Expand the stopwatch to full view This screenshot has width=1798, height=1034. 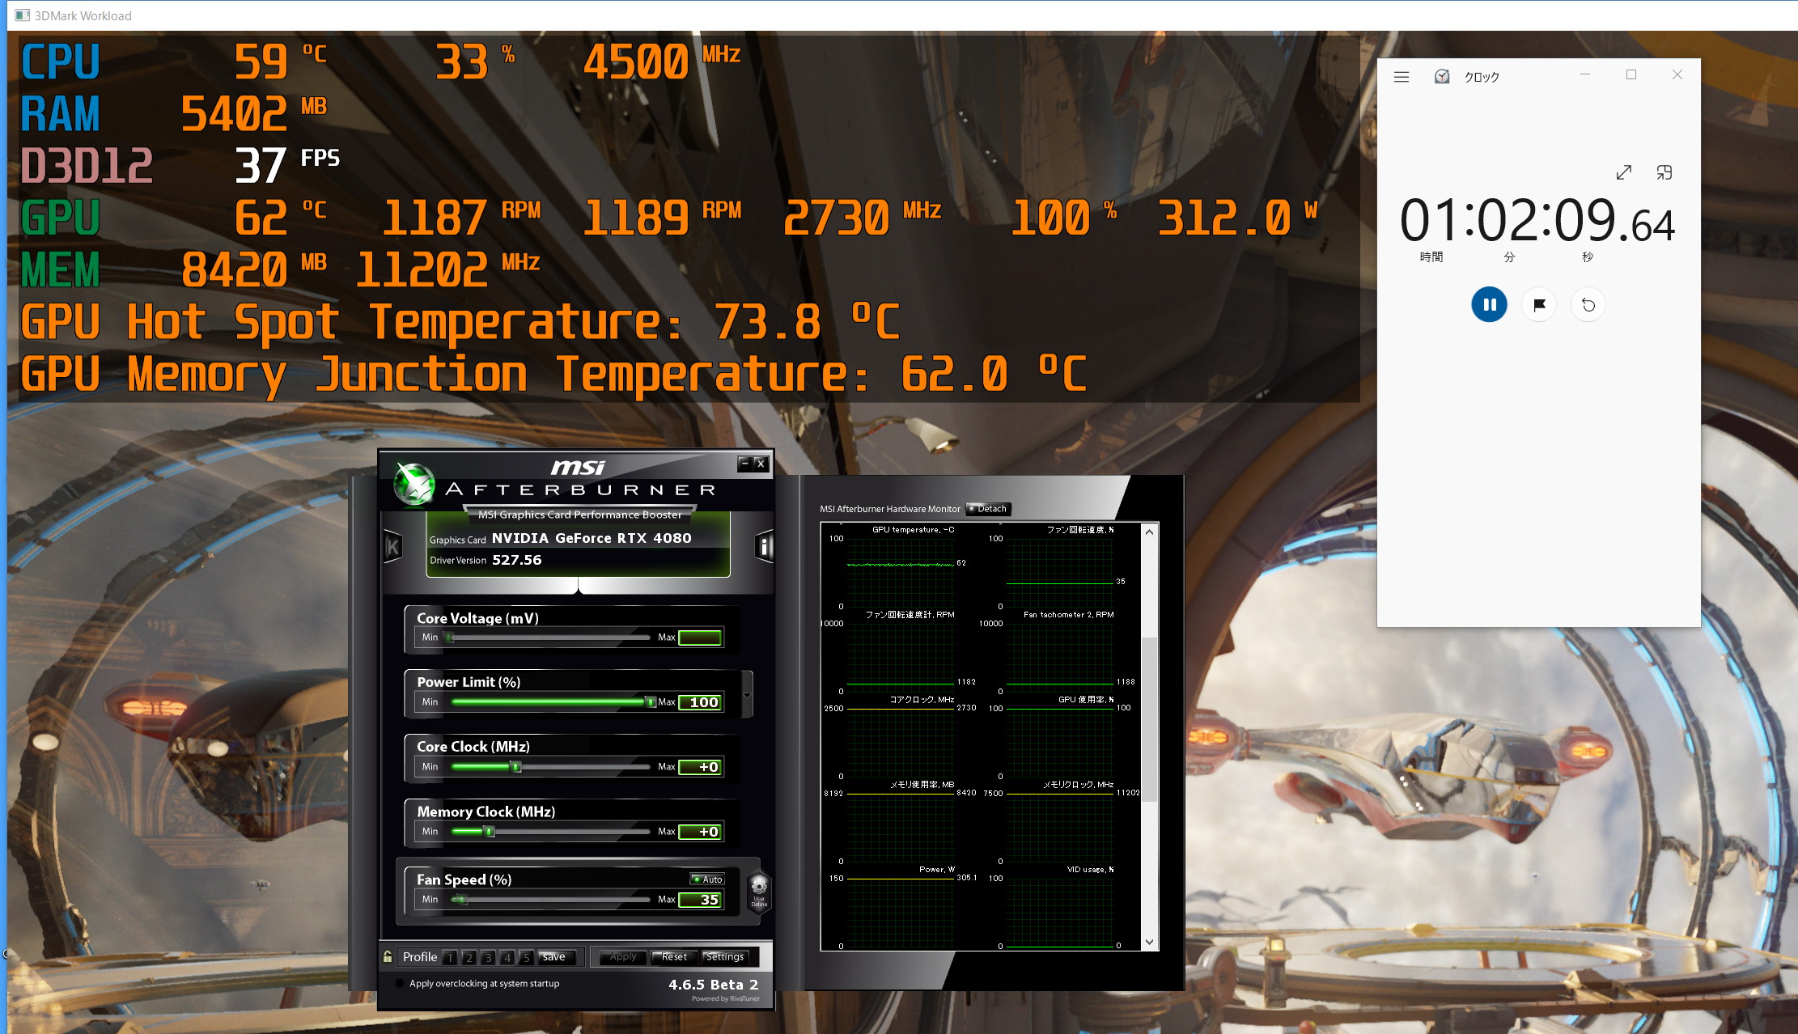click(1624, 172)
